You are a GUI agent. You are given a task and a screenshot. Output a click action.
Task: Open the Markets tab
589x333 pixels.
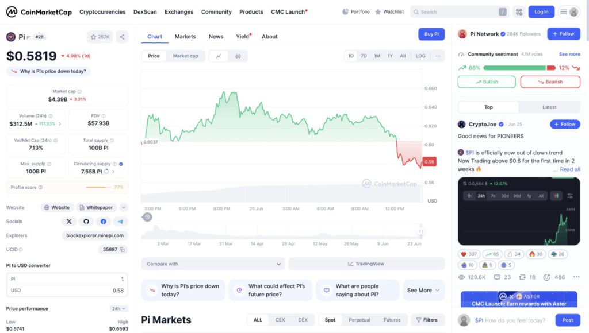coord(185,37)
